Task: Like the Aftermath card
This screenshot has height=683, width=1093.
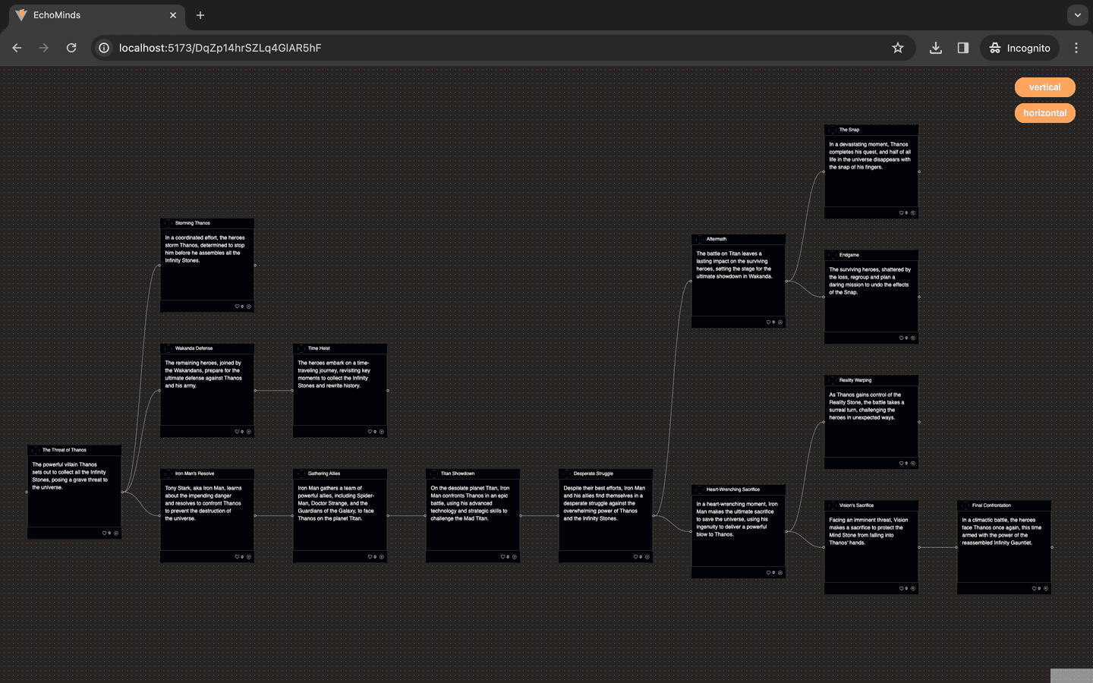Action: point(768,323)
